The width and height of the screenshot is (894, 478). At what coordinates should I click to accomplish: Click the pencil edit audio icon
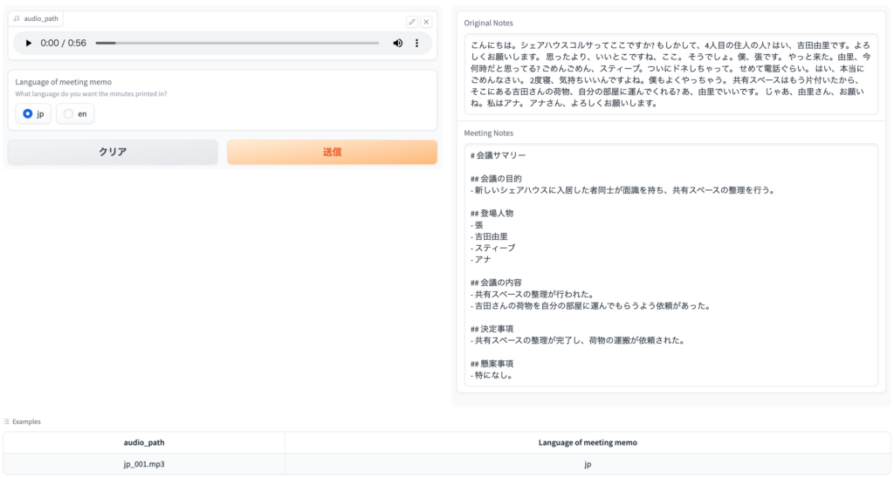pos(412,22)
